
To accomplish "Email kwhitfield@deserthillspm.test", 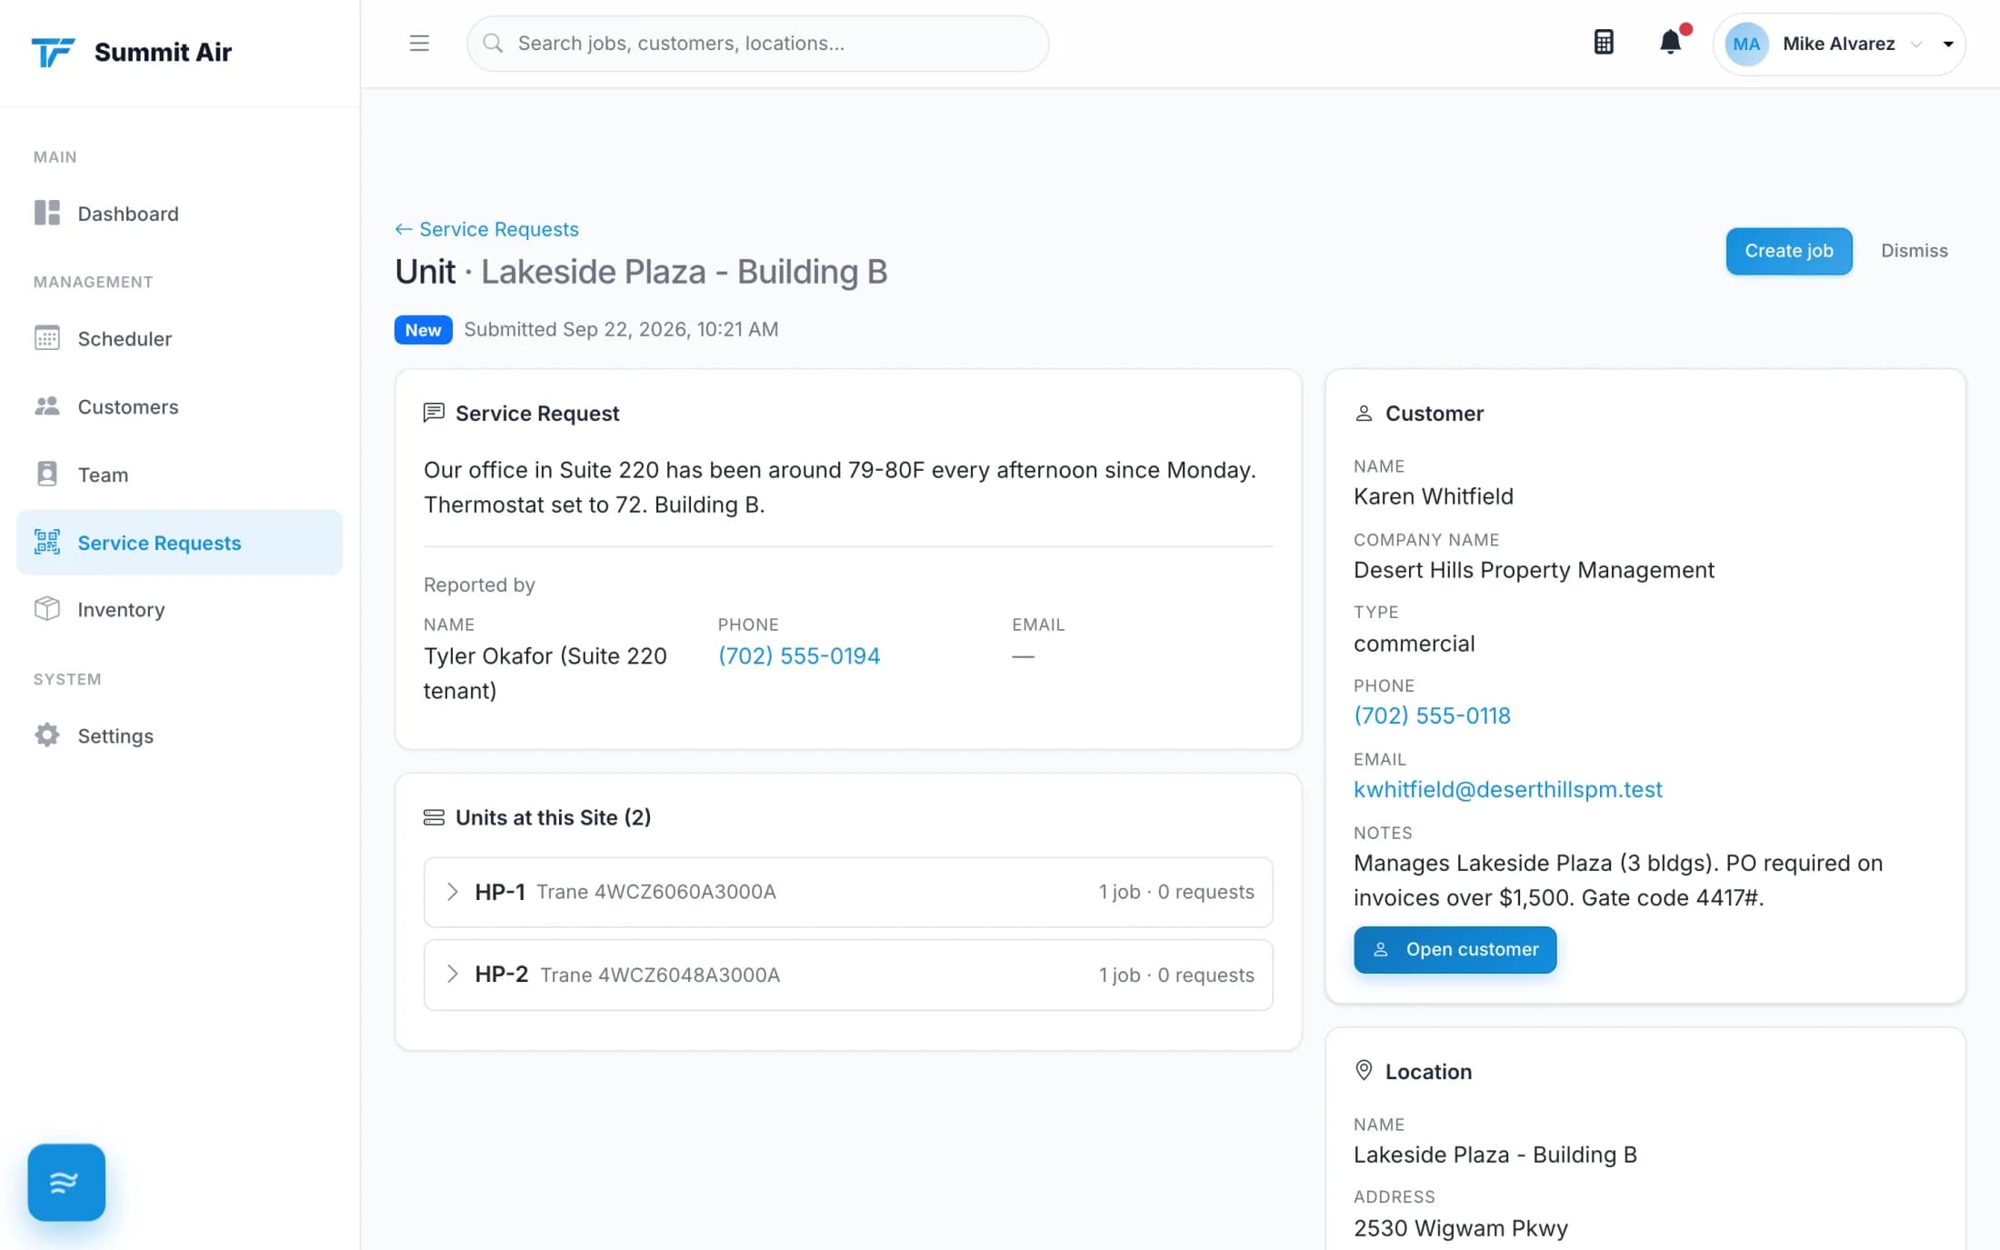I will [1507, 789].
